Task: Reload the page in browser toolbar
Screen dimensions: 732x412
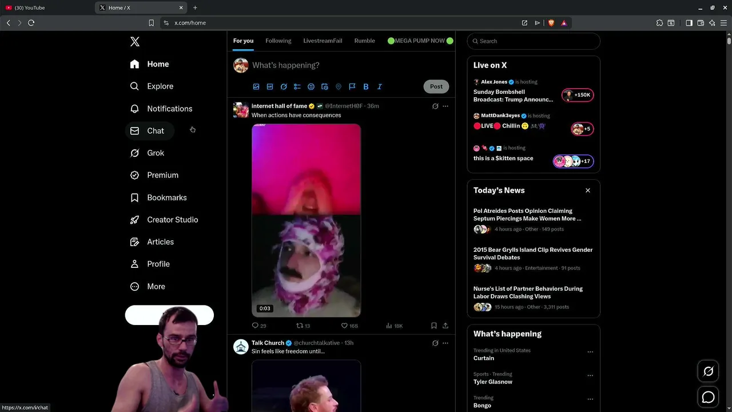Action: (31, 23)
